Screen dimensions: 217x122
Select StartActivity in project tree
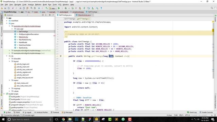coord(23,48)
